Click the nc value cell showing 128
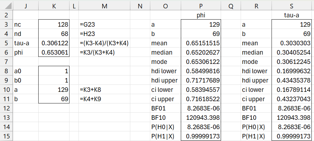The image size is (314, 141). pyautogui.click(x=54, y=24)
